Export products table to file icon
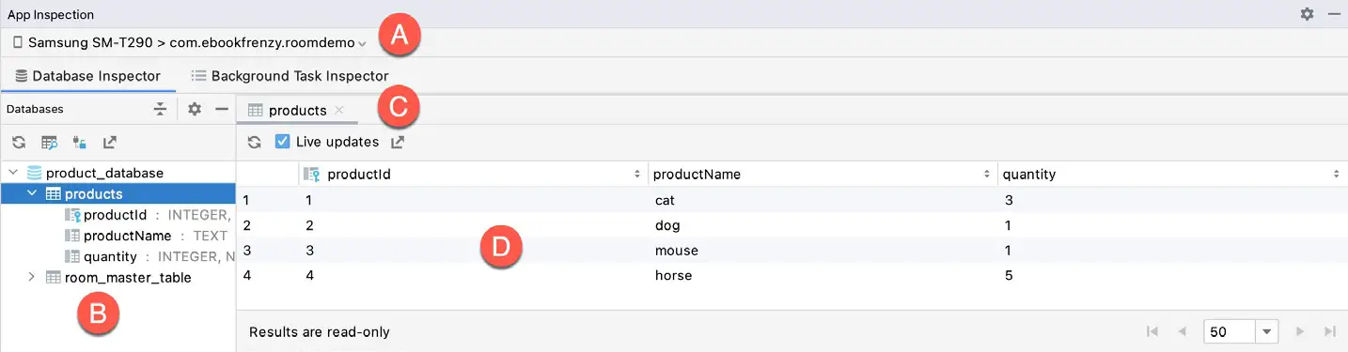Screen dimensions: 1348x352 (398, 143)
